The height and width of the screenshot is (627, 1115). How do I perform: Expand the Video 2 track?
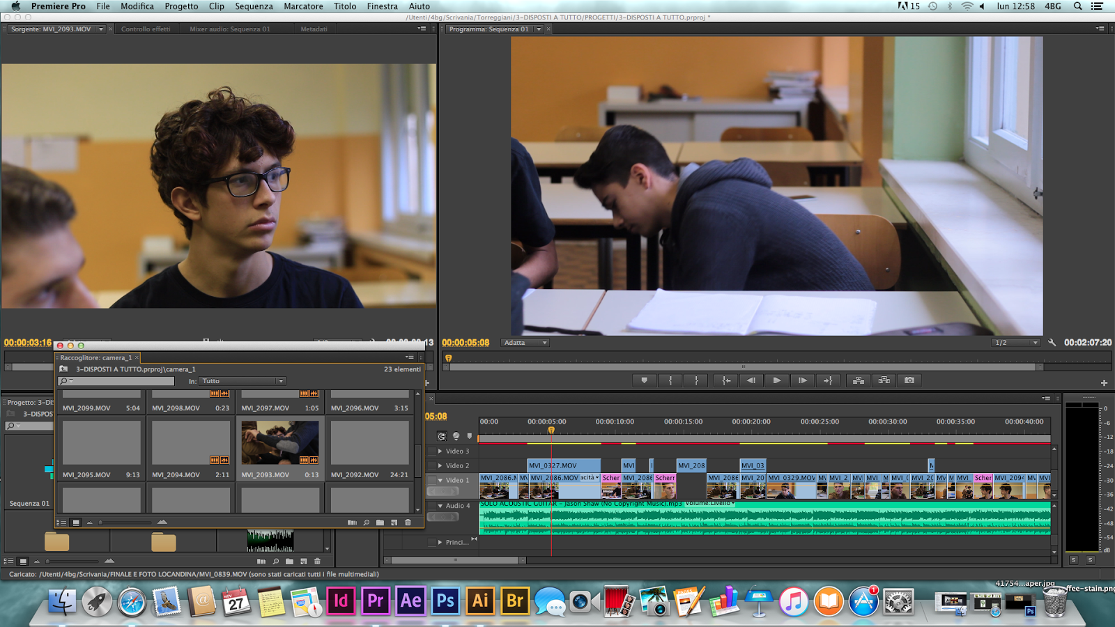pos(440,465)
